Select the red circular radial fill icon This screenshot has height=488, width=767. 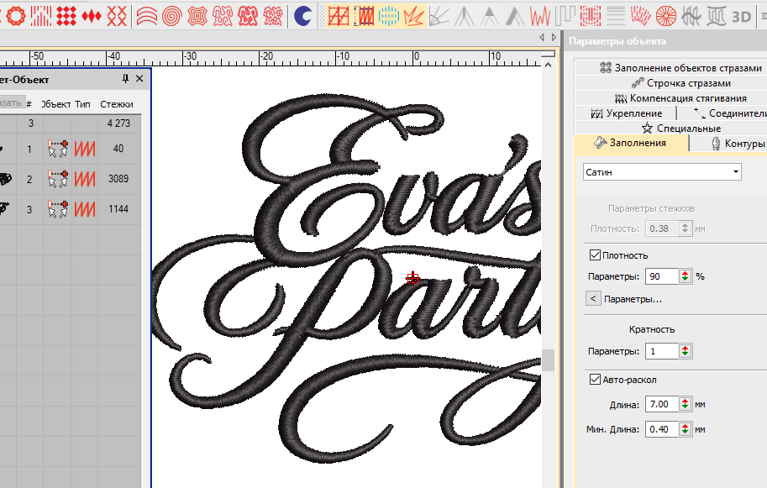coord(666,15)
